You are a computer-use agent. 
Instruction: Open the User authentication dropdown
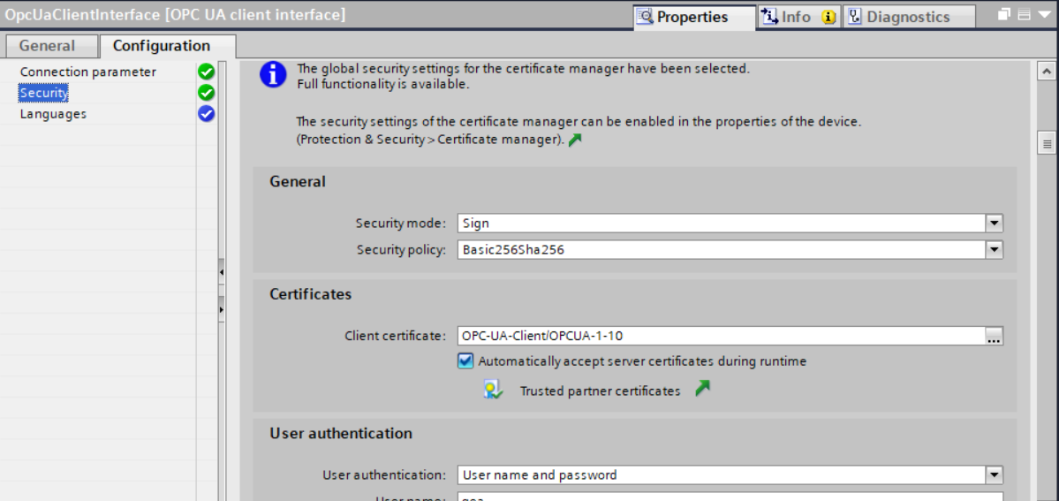click(x=995, y=475)
